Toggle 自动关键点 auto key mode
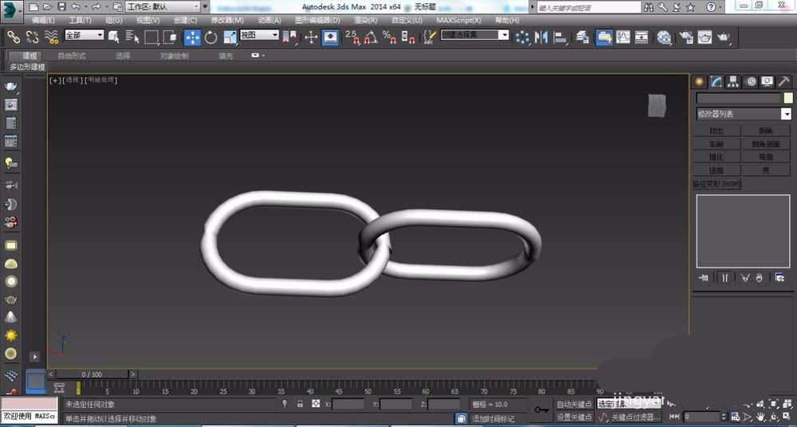The height and width of the screenshot is (427, 797). 574,405
